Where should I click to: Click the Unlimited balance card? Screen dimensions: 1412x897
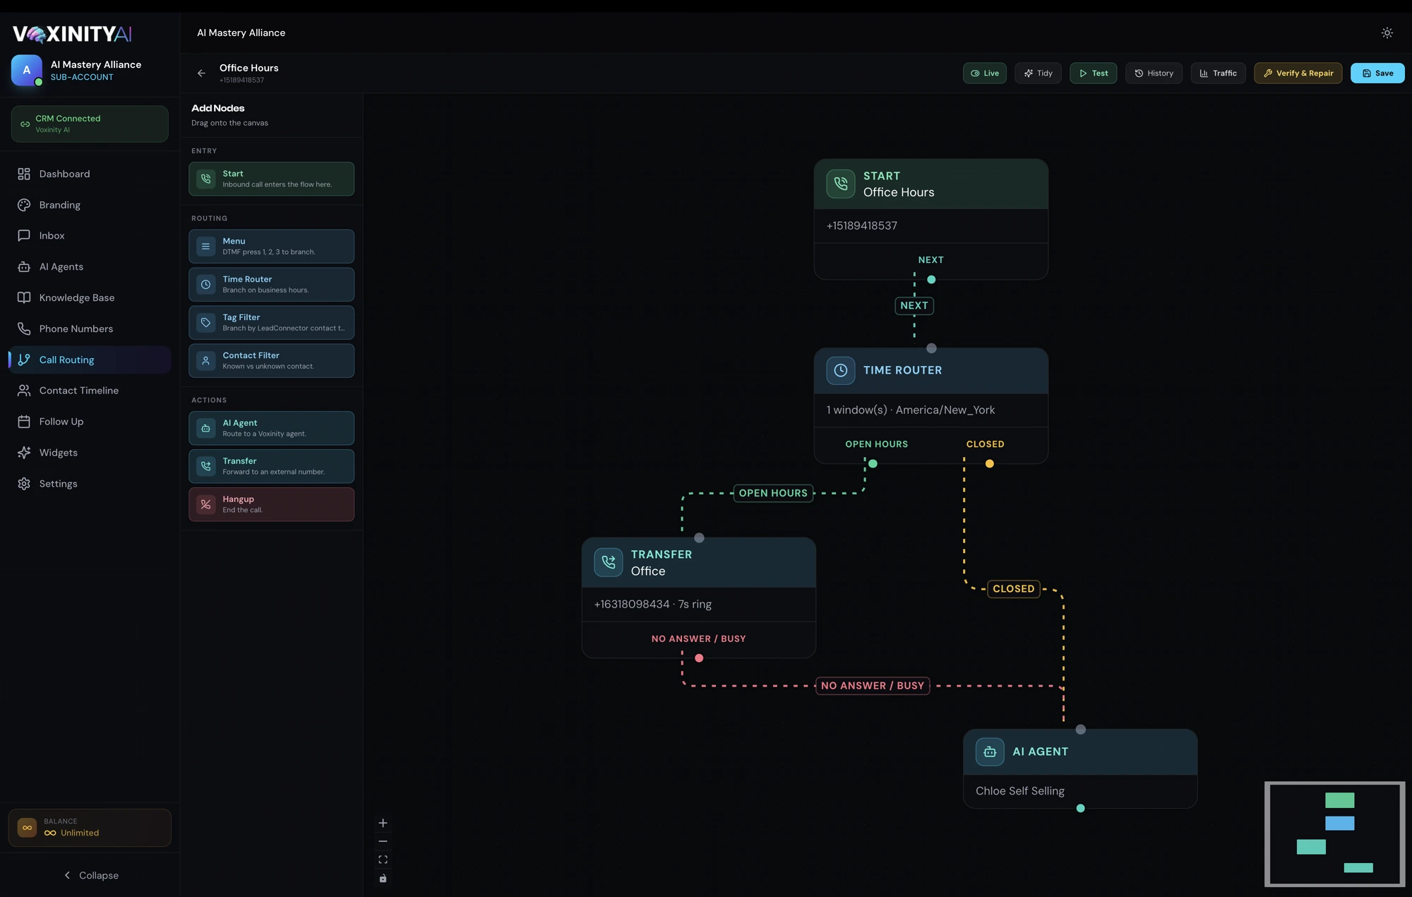click(90, 828)
